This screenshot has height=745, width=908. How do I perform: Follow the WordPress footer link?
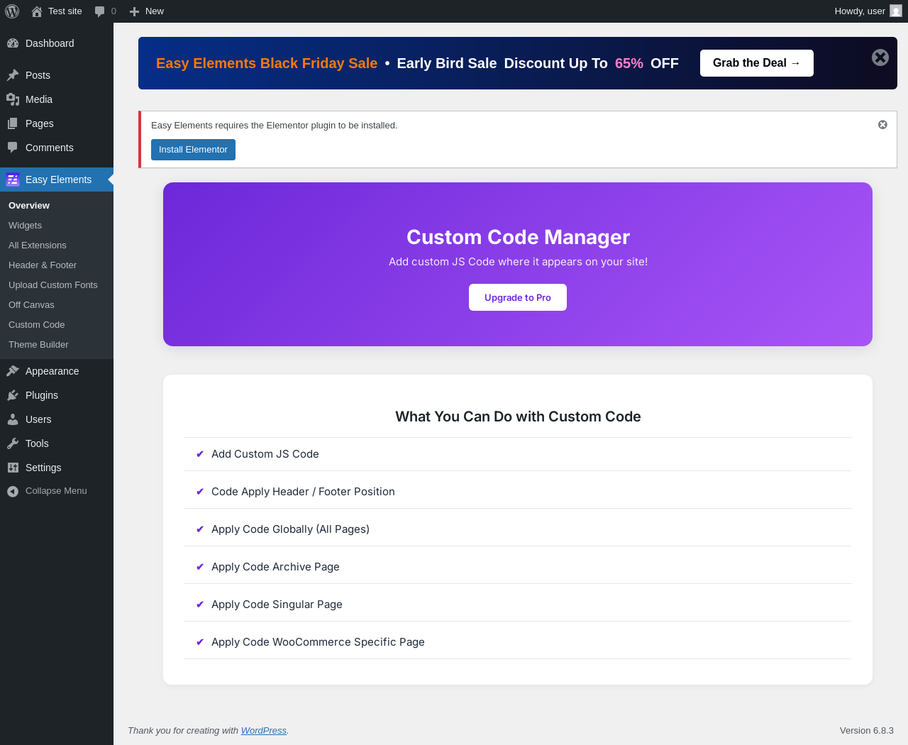click(264, 731)
